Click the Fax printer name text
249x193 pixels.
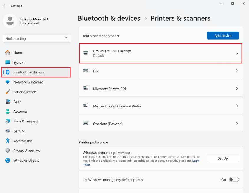coord(95,71)
